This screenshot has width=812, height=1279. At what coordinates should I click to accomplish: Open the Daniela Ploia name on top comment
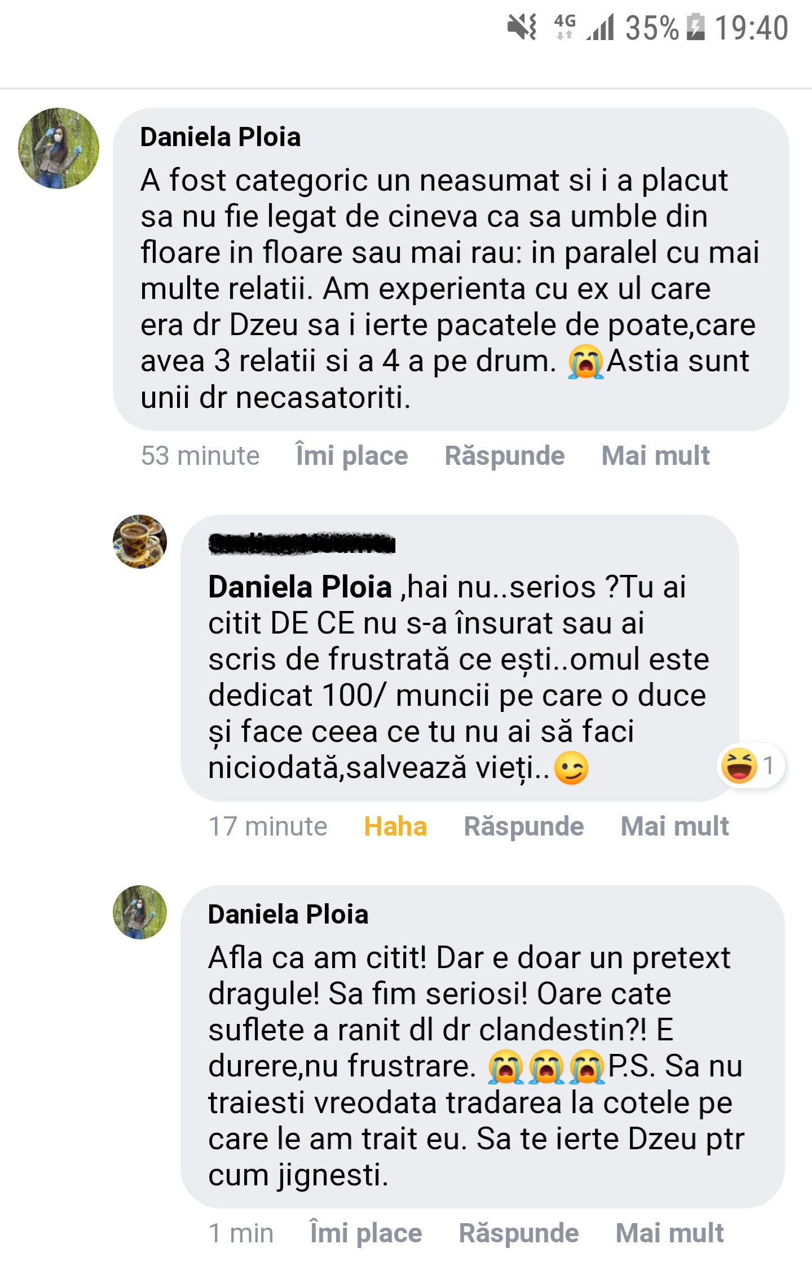pos(220,137)
